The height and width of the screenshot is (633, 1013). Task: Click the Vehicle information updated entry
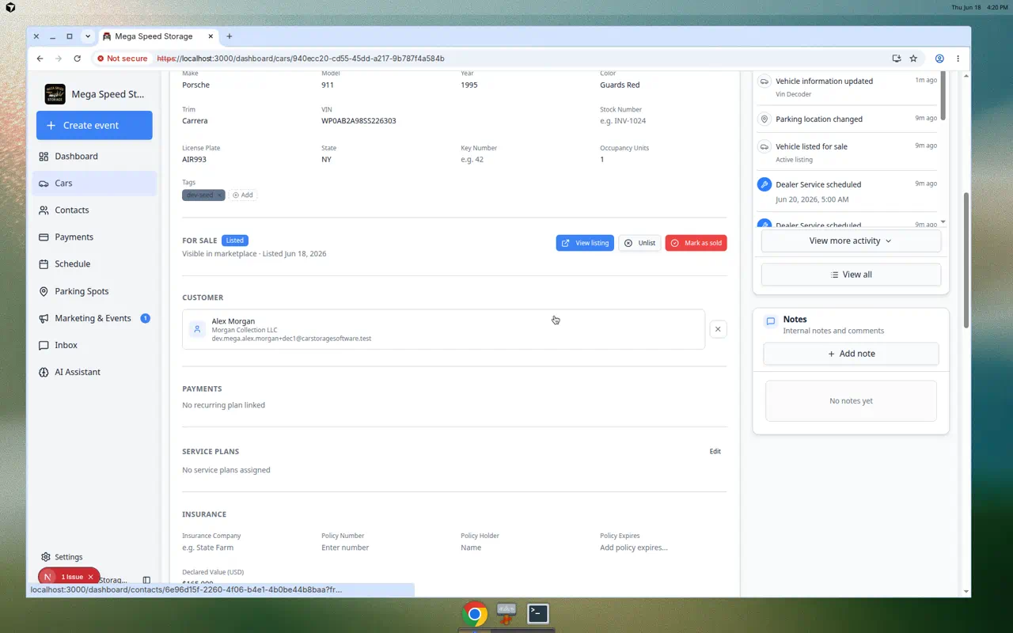(847, 87)
